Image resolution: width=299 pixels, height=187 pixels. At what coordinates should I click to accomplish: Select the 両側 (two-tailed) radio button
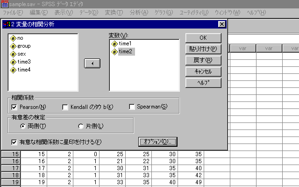pyautogui.click(x=22, y=126)
